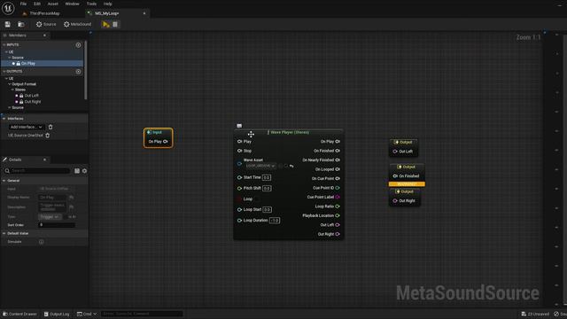
Task: Click the Wave Player Out Right audio pin
Action: pyautogui.click(x=338, y=234)
